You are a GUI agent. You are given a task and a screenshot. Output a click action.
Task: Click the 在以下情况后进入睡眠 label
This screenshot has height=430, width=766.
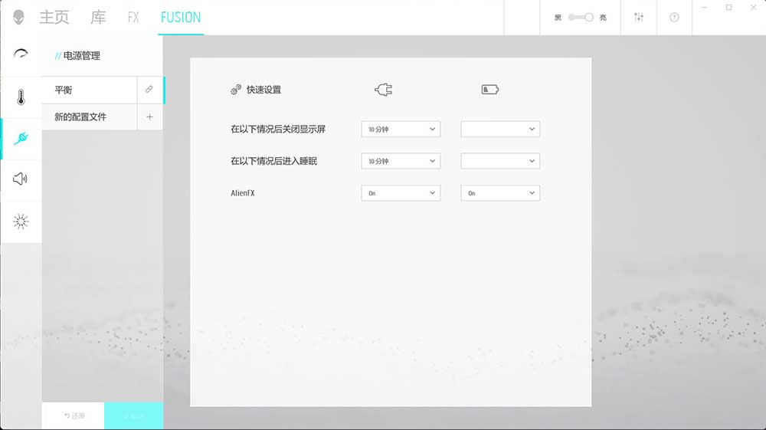(x=274, y=161)
